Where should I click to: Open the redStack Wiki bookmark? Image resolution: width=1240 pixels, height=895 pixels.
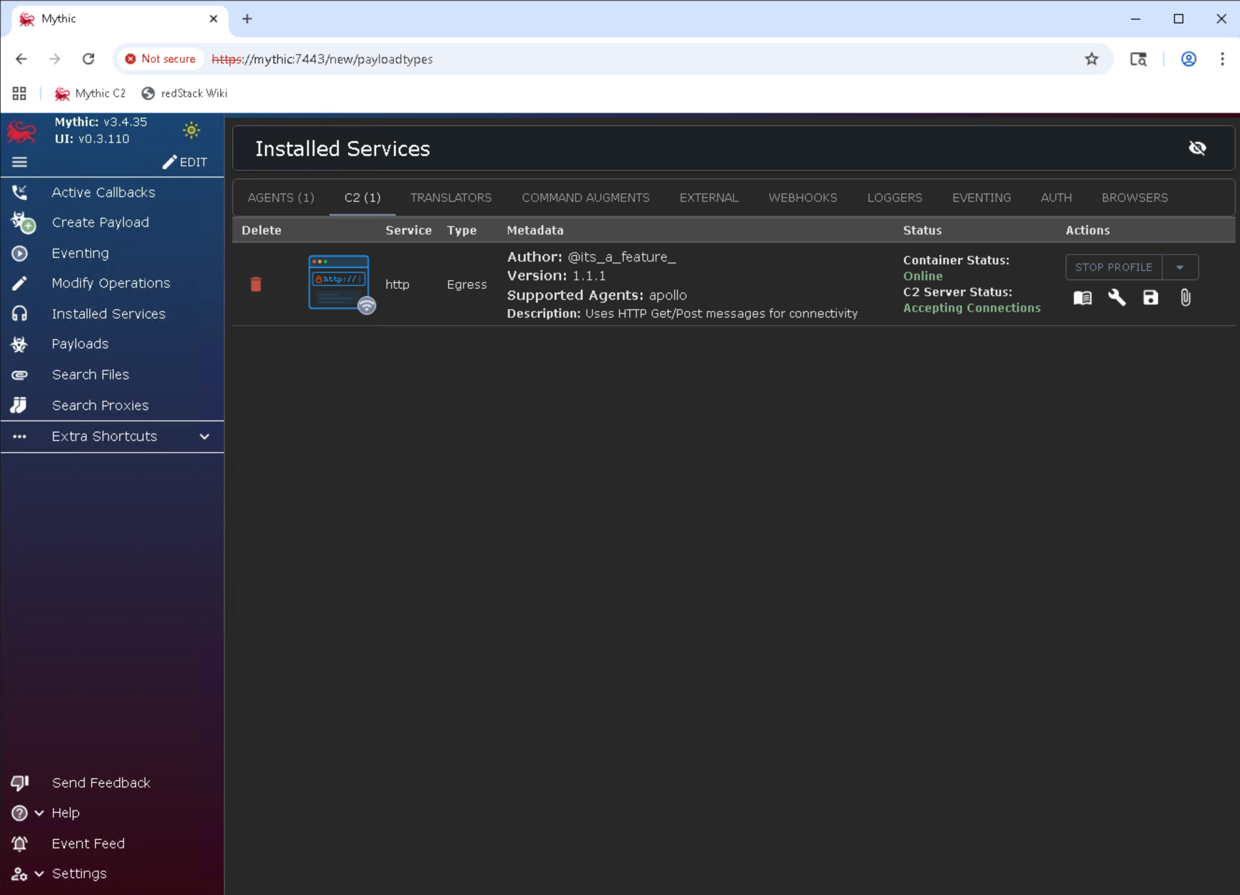[184, 93]
